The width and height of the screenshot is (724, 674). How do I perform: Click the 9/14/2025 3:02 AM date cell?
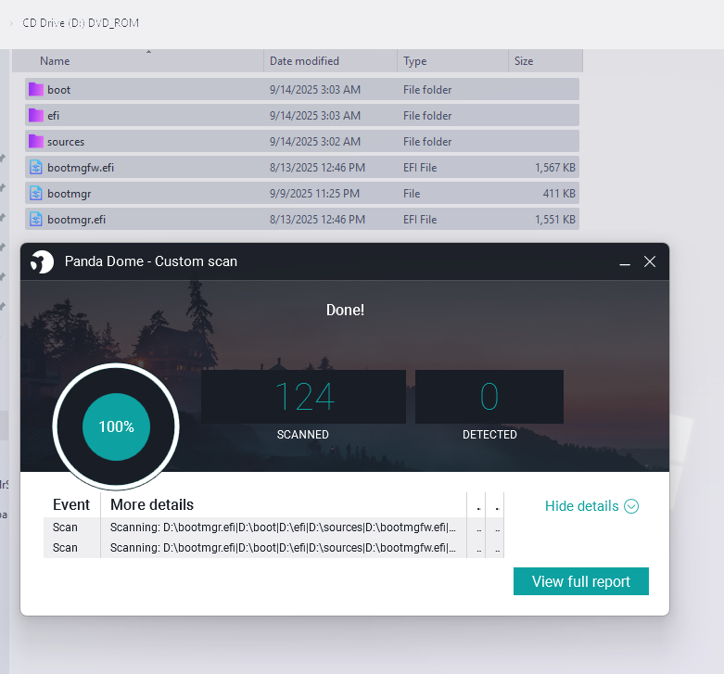pos(315,141)
